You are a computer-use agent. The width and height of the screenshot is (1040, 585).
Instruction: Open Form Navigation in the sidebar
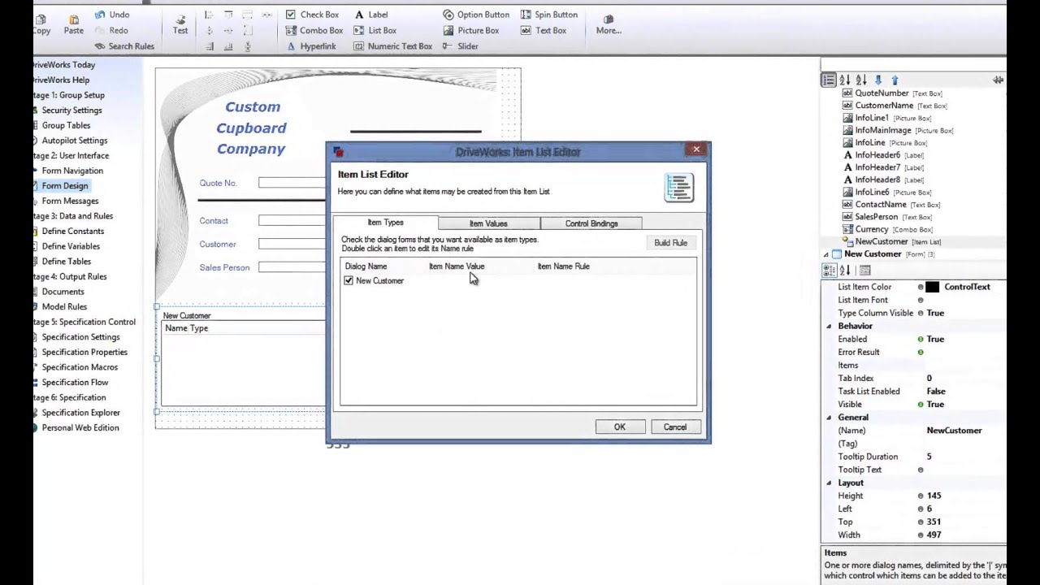click(72, 171)
